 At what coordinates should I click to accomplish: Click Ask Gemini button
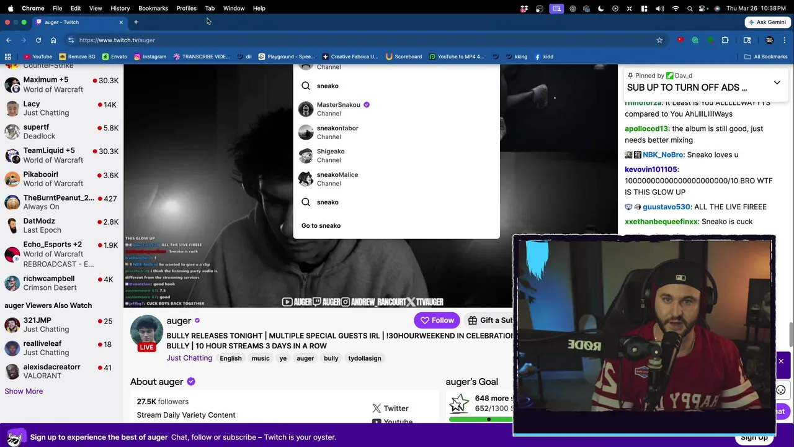pos(767,22)
